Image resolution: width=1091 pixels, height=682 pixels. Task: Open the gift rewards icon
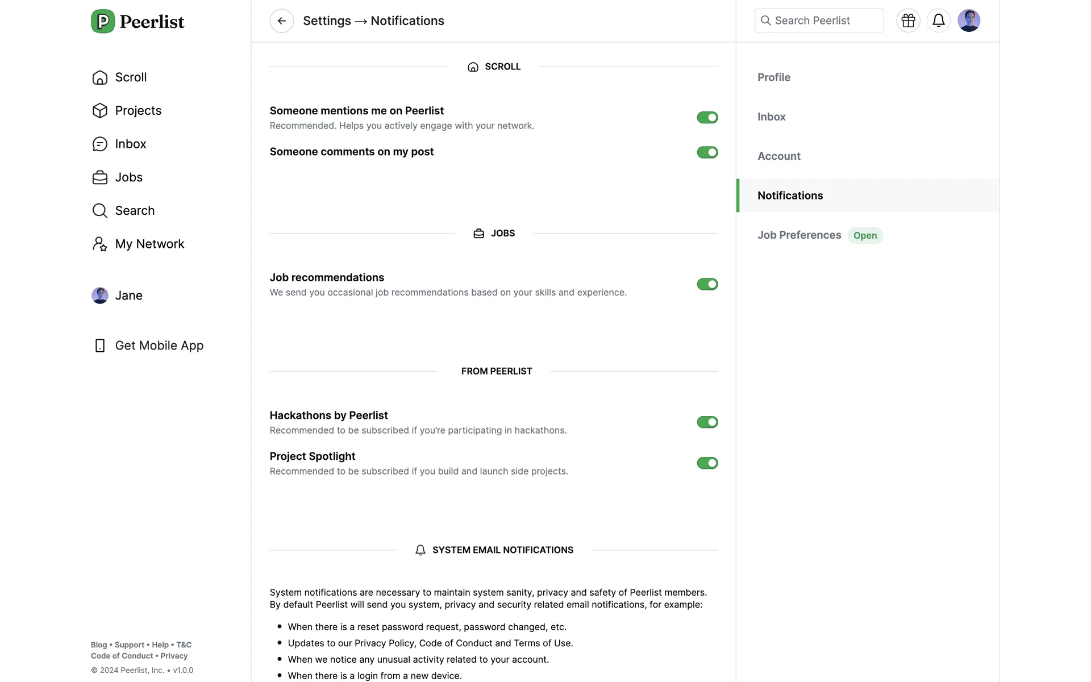point(908,21)
